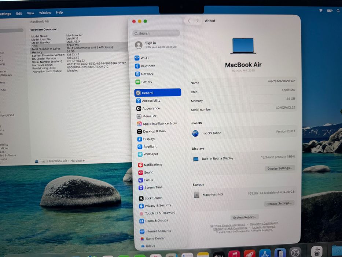Viewport: 342px width, 257px height.
Task: Click the macOS Tahoe row
Action: (x=243, y=132)
